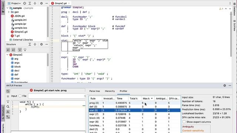Select sample.ipr file
237x133 pixels.
coord(19,24)
